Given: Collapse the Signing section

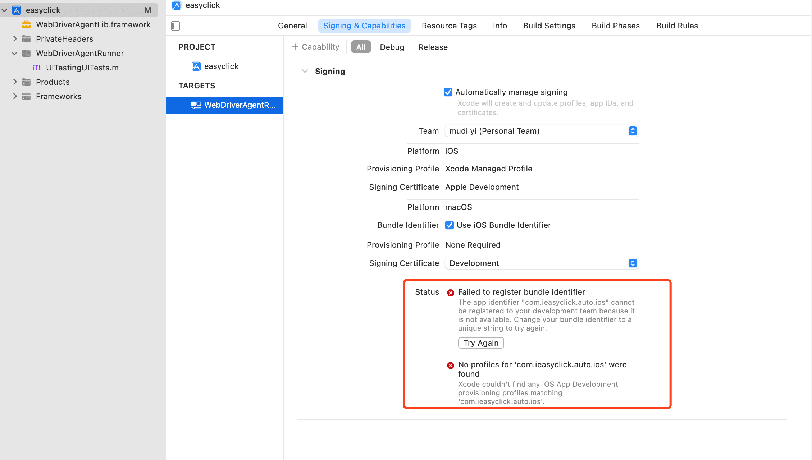Looking at the screenshot, I should tap(305, 71).
